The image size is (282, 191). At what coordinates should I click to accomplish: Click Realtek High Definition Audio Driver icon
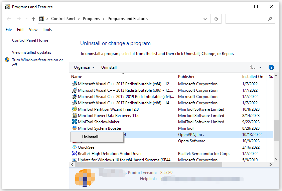pos(75,153)
